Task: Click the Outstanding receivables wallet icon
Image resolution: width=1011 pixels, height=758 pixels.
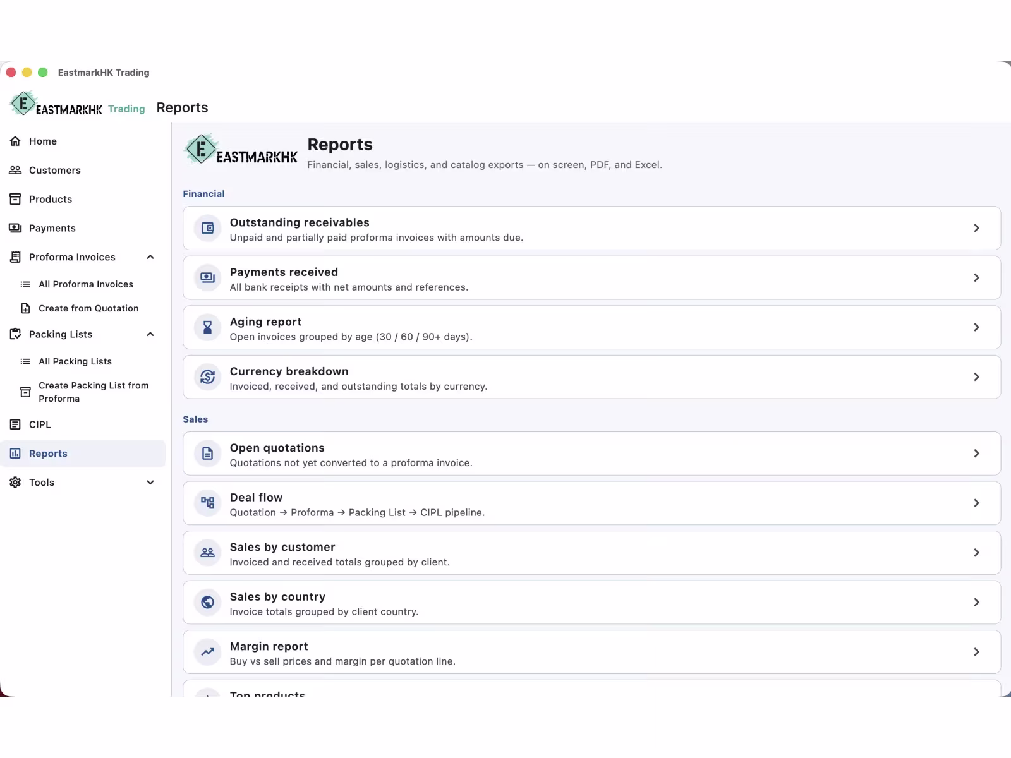Action: pyautogui.click(x=207, y=228)
